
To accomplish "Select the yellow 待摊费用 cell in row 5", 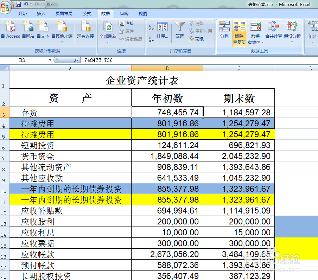I will [70, 134].
